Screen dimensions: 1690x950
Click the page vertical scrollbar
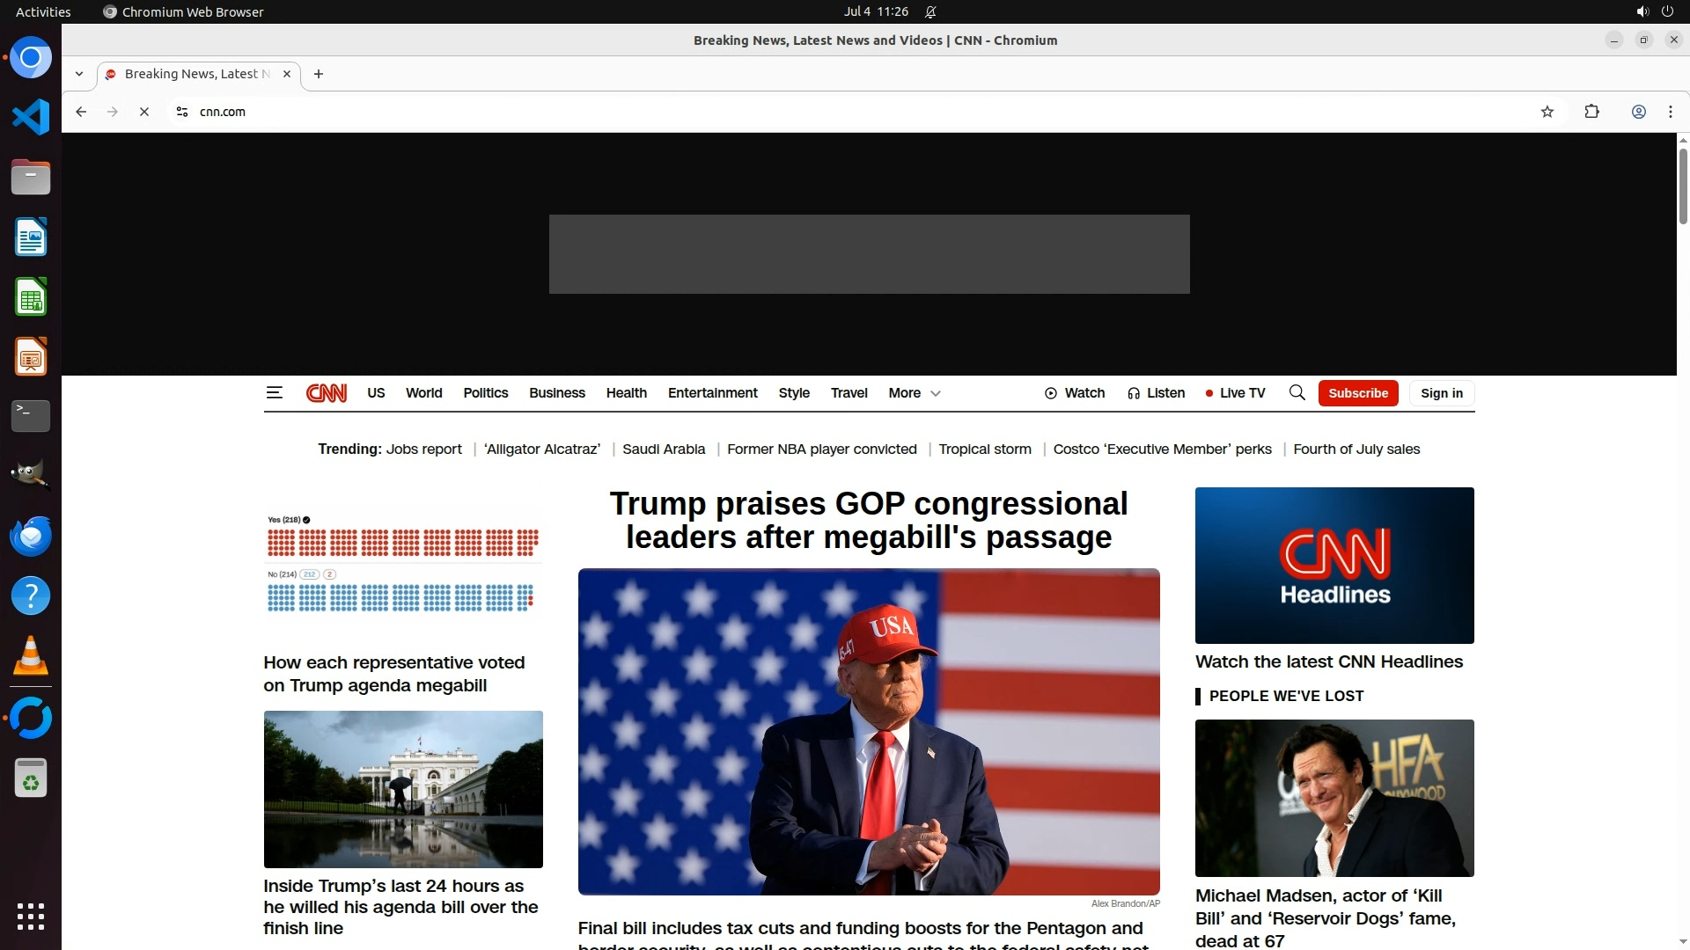pos(1683,185)
